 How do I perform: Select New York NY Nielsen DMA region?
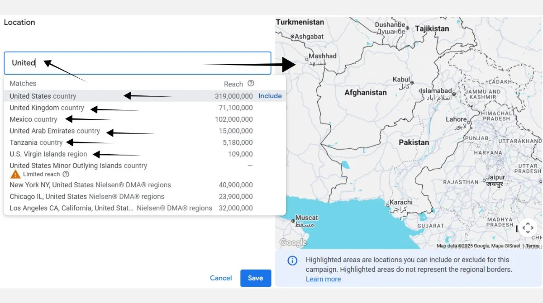145,185
